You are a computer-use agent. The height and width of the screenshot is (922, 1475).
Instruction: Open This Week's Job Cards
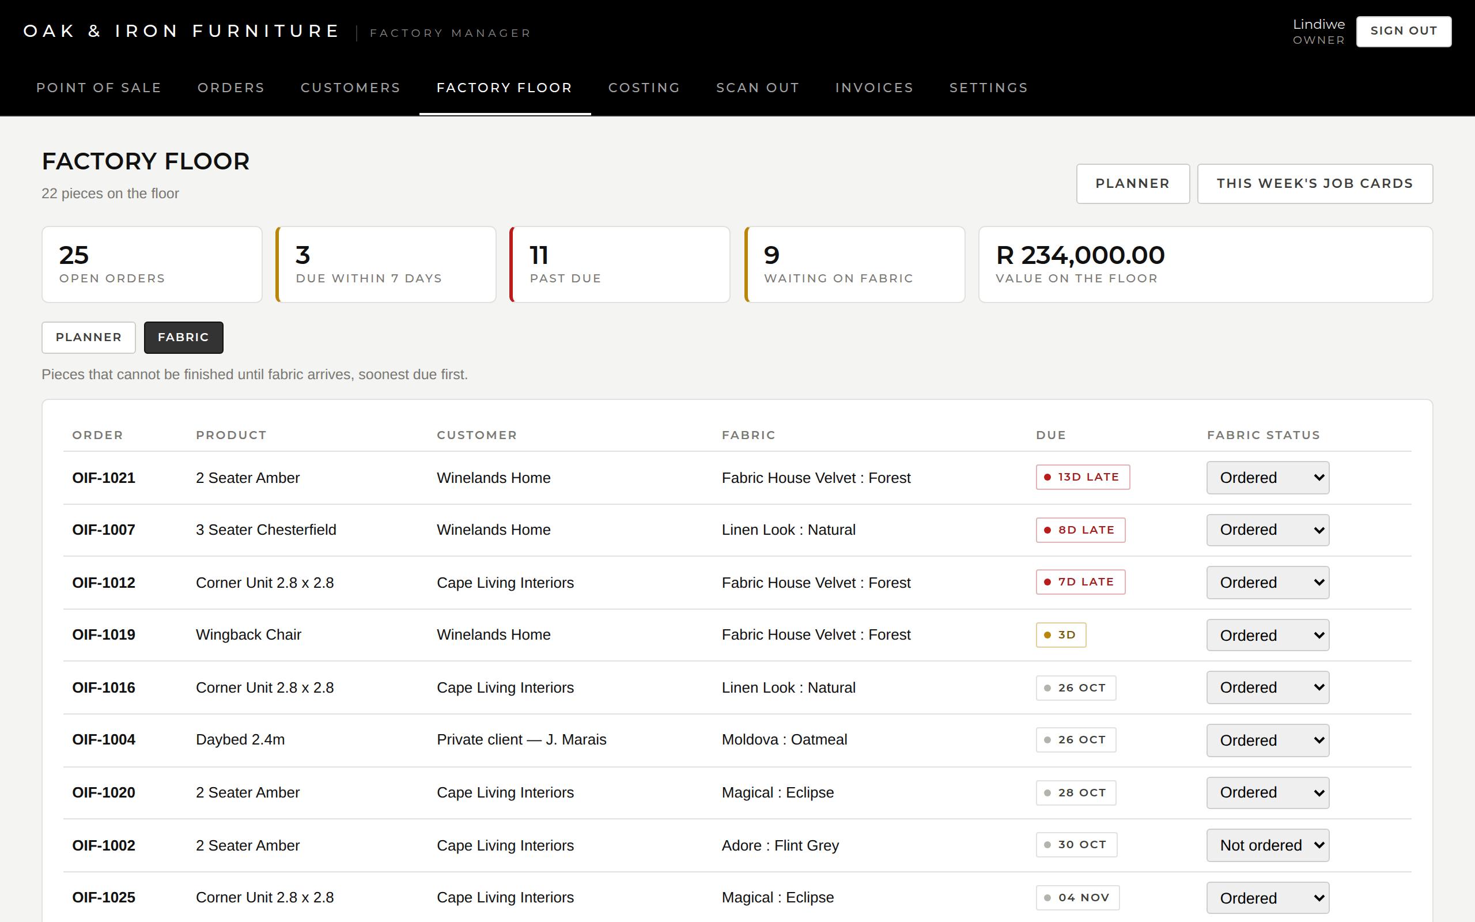coord(1315,184)
